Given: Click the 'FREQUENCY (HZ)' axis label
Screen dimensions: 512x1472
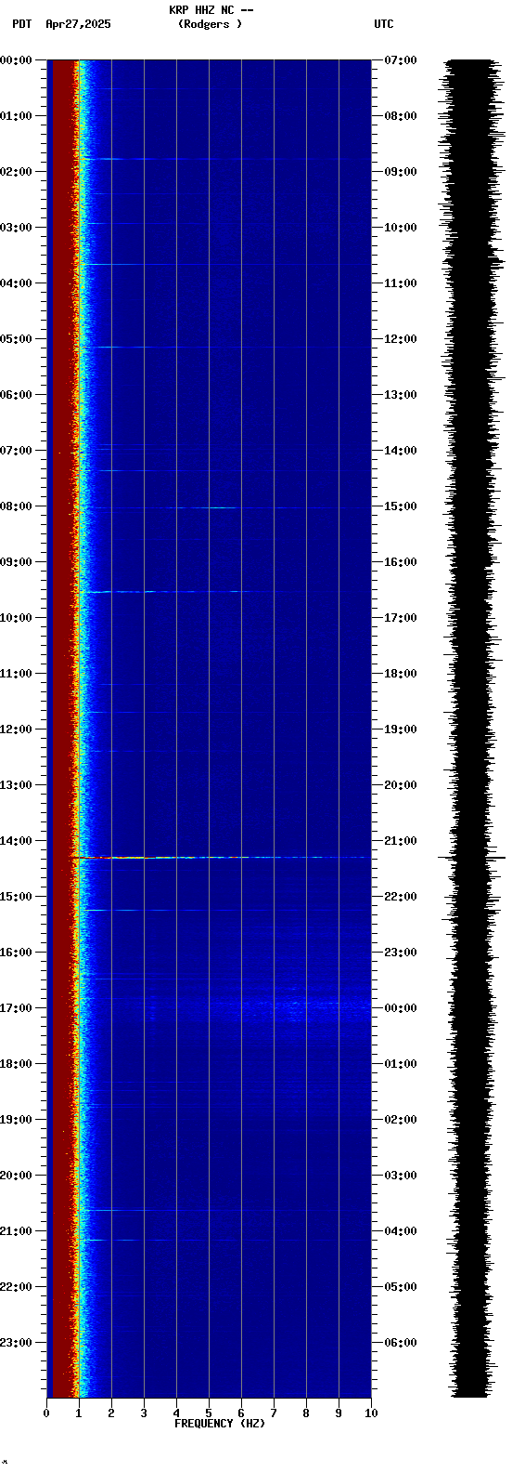Looking at the screenshot, I should (220, 1424).
